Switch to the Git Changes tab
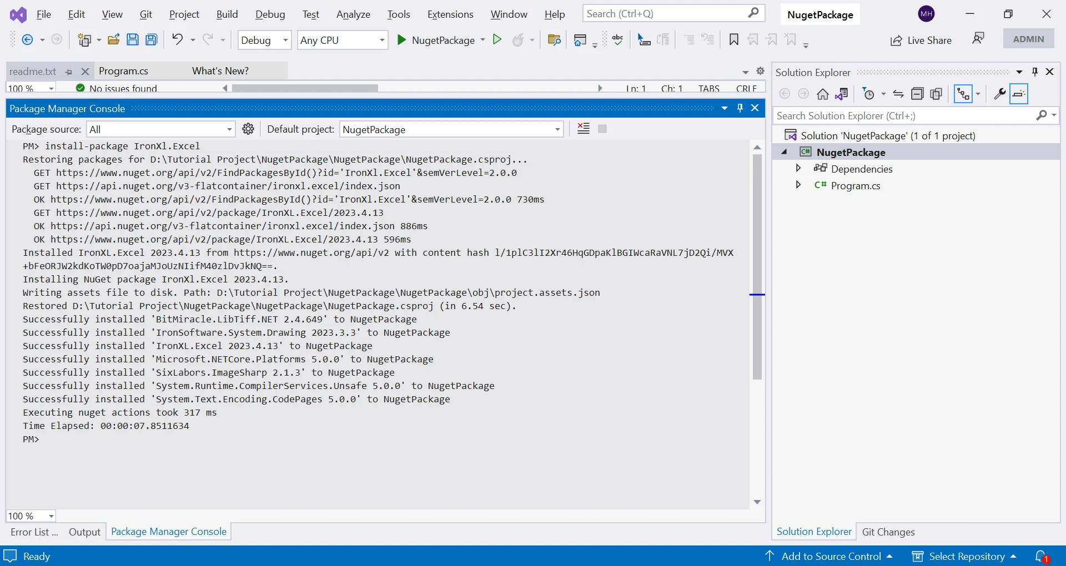The width and height of the screenshot is (1066, 566). click(x=888, y=532)
